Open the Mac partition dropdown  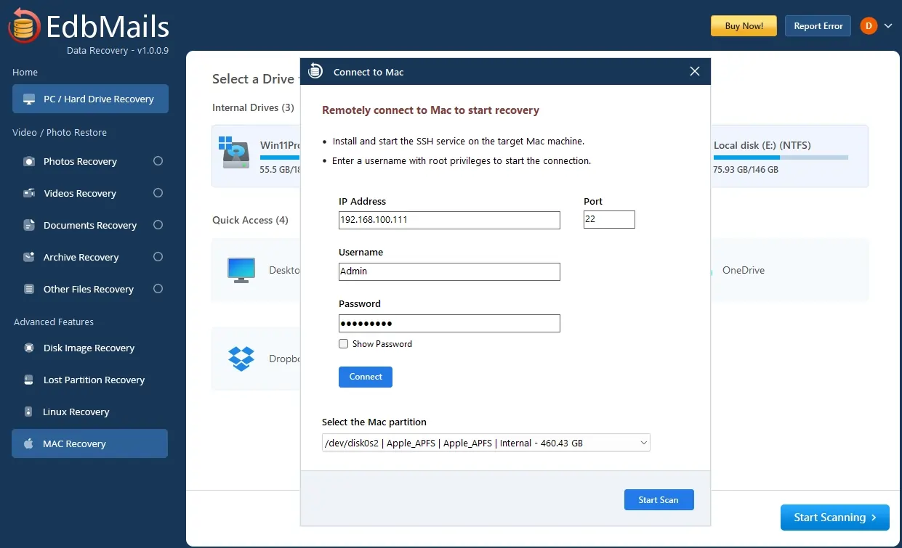(x=486, y=443)
